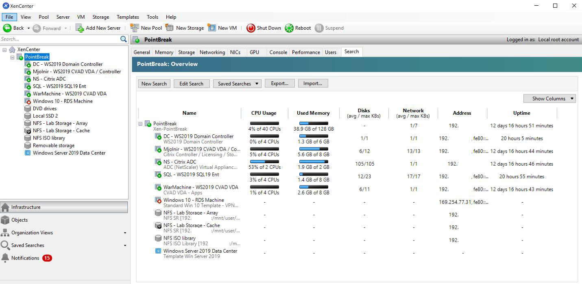Expand Organization Views panel arrow

click(x=125, y=233)
